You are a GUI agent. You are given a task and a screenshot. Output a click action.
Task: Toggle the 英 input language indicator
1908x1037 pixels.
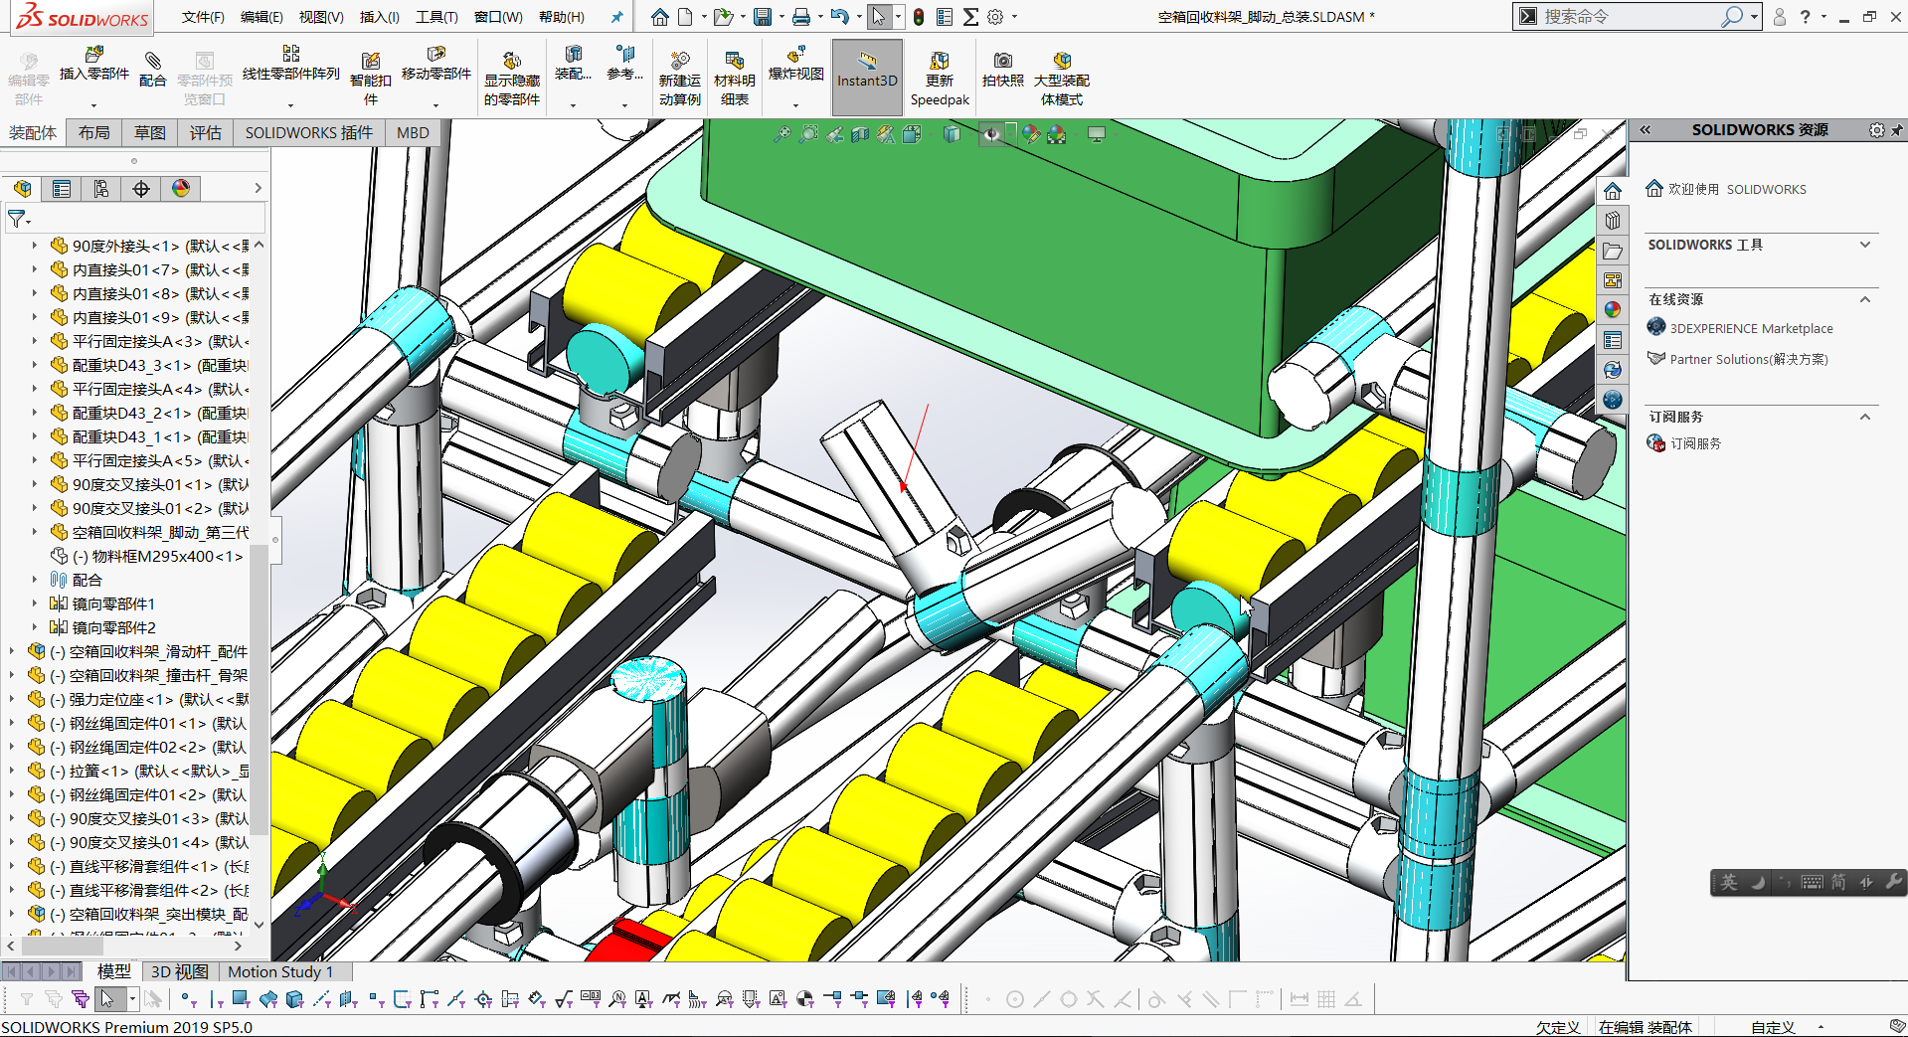point(1730,882)
